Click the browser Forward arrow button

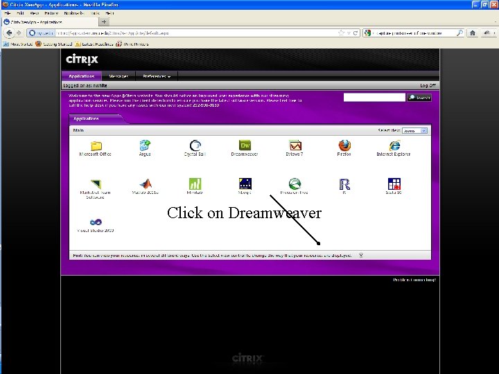tap(19, 33)
